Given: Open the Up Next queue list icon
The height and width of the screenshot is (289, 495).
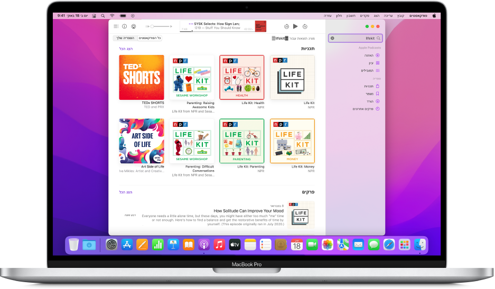Looking at the screenshot, I should coord(116,26).
